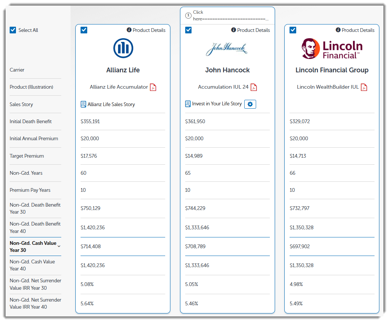Click Allianz death benefit $750,129
The width and height of the screenshot is (389, 322).
click(x=90, y=208)
